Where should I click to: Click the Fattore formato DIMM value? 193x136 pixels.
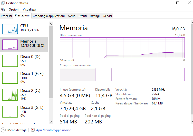[x=156, y=99]
